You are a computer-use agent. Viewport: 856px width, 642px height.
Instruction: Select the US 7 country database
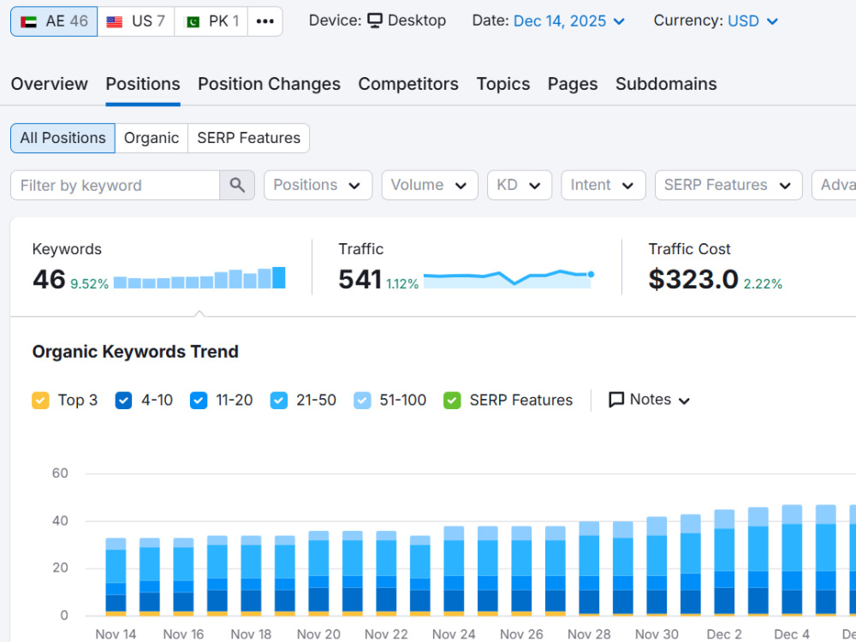136,21
